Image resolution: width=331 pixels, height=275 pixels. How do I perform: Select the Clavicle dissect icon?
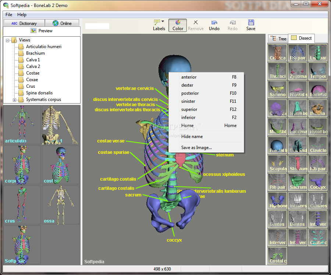point(318,145)
